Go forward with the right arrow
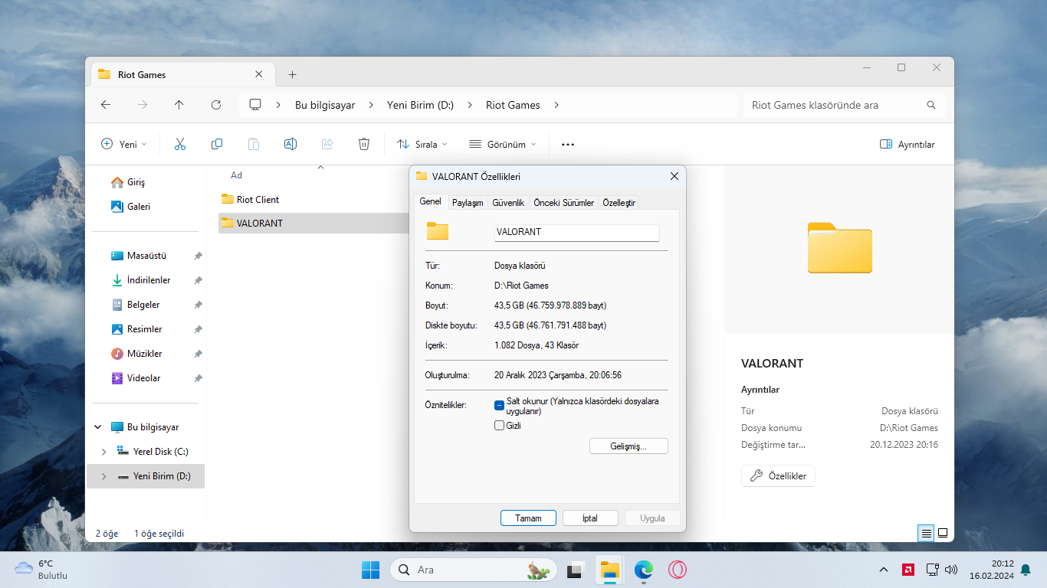Image resolution: width=1047 pixels, height=588 pixels. 143,105
